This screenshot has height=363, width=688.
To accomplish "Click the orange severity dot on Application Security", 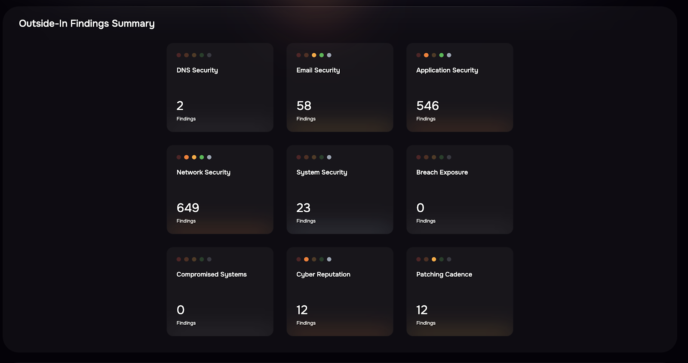I will pyautogui.click(x=426, y=55).
